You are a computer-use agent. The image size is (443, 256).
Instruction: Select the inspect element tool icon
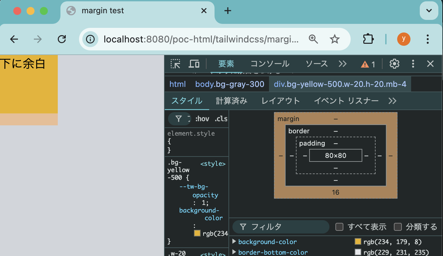pos(175,64)
